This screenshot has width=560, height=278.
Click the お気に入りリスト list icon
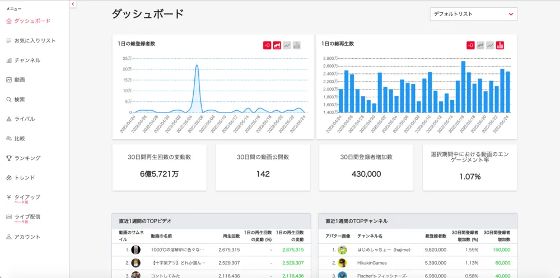click(9, 41)
